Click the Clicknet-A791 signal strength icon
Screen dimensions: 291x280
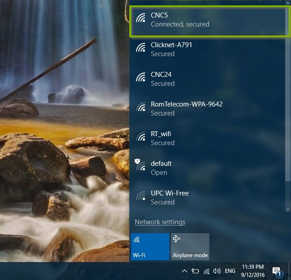141,47
